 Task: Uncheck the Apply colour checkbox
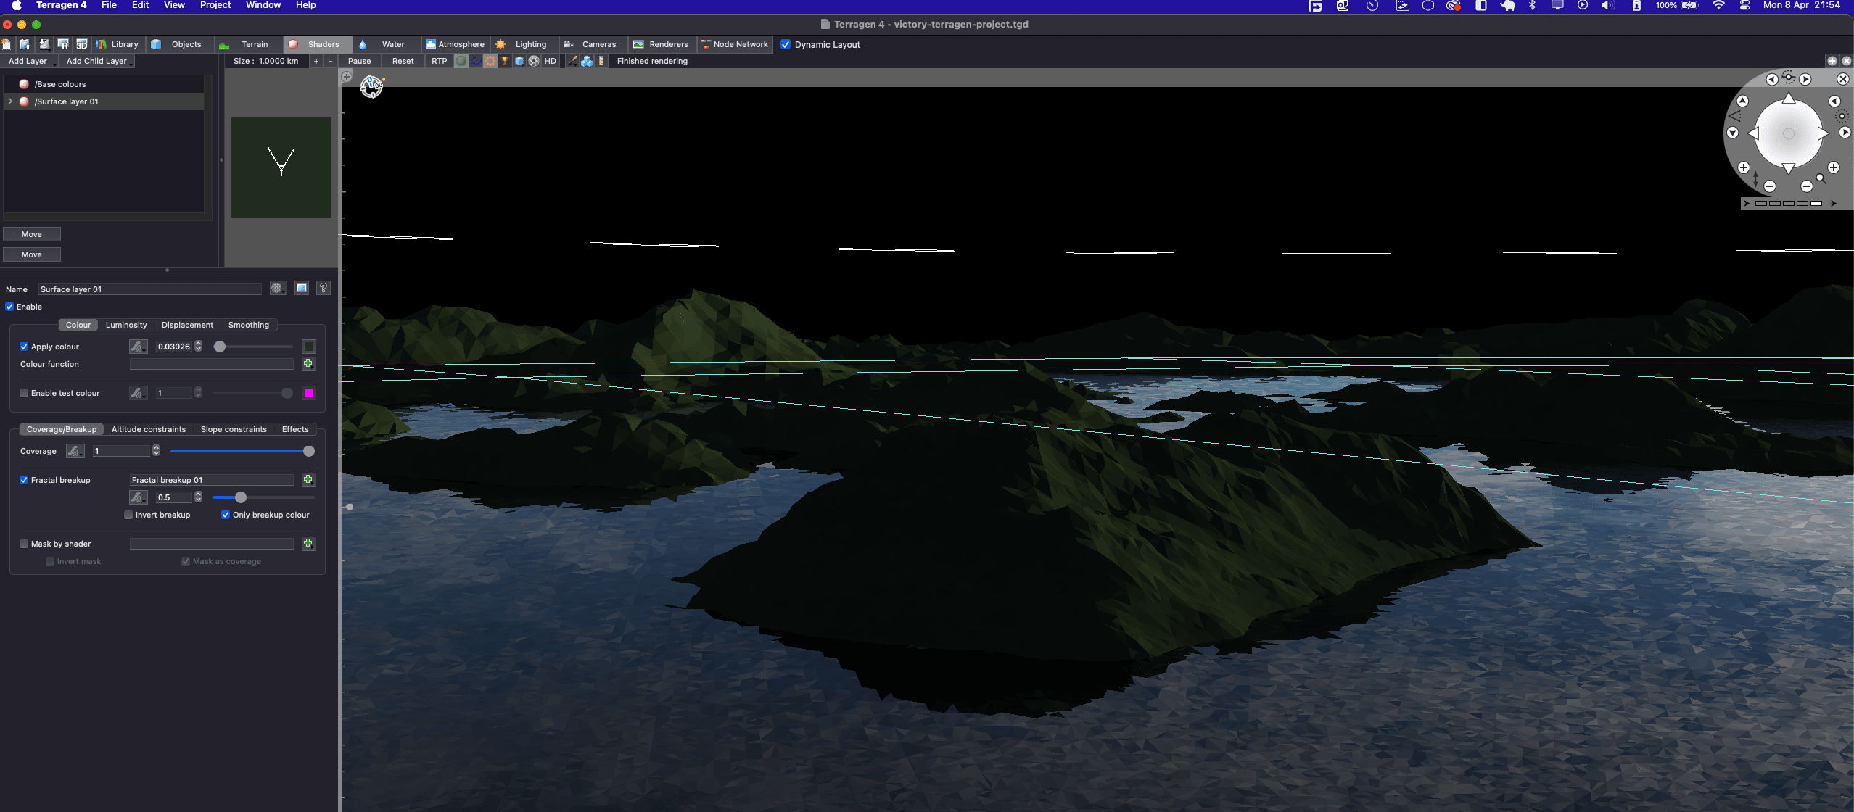point(24,347)
